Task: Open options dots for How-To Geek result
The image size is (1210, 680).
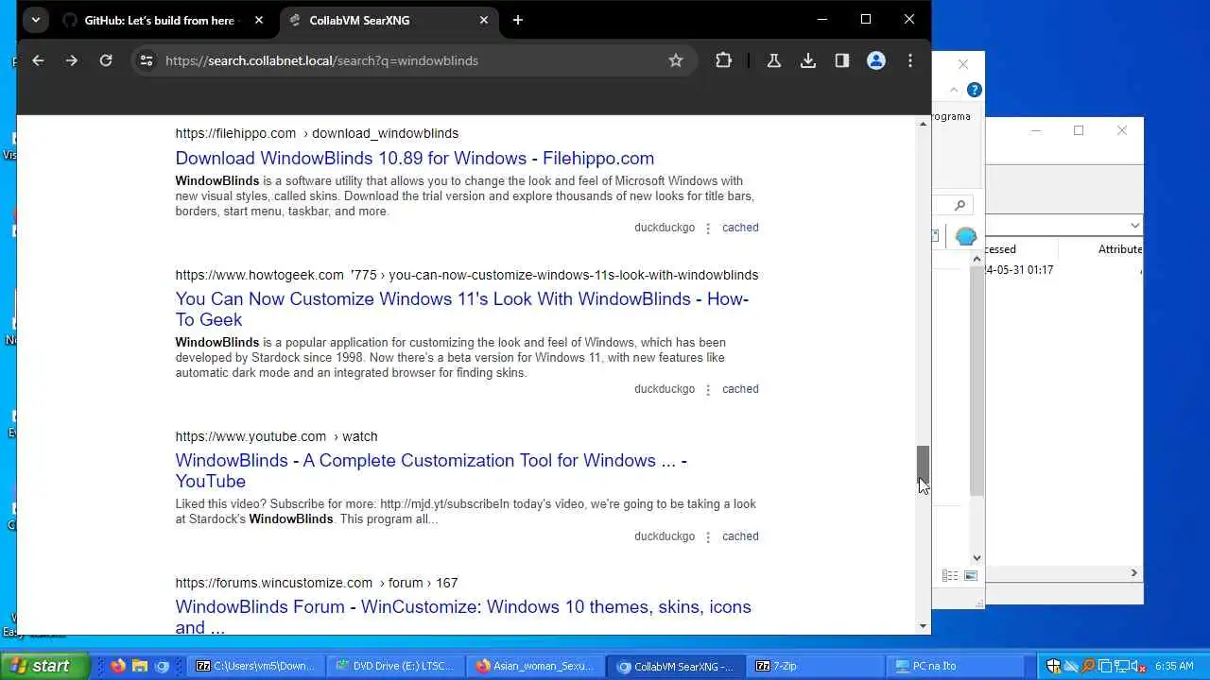Action: pyautogui.click(x=708, y=390)
